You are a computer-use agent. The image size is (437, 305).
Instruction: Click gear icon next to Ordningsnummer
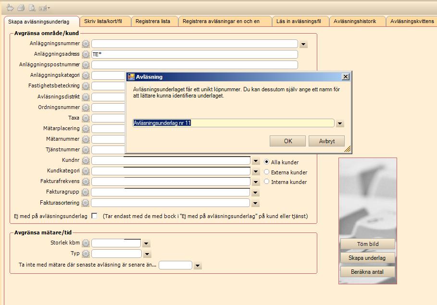coord(86,108)
